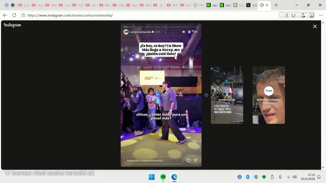Viewport: 326px width, 183px height.
Task: Like the story with the heart icon
Action: click(188, 160)
